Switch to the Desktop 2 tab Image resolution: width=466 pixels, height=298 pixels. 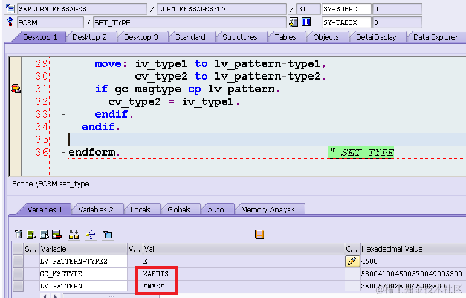pos(89,37)
